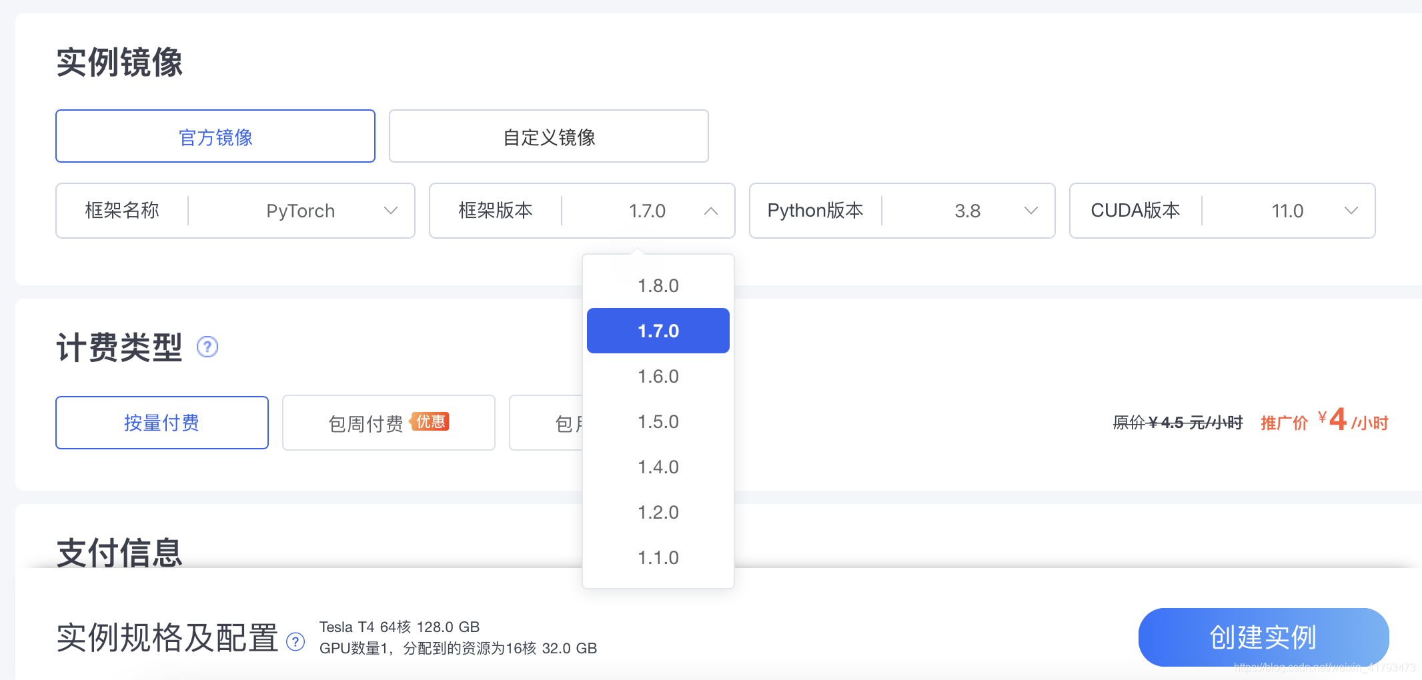The height and width of the screenshot is (680, 1422).
Task: Collapse the 框架版本 1.7.0 dropdown
Action: point(582,211)
